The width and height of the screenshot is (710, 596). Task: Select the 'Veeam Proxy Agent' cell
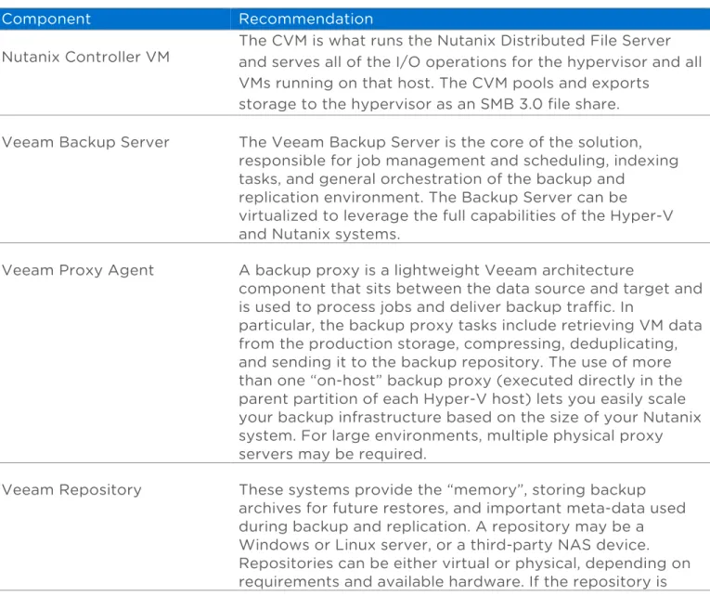[x=78, y=270]
